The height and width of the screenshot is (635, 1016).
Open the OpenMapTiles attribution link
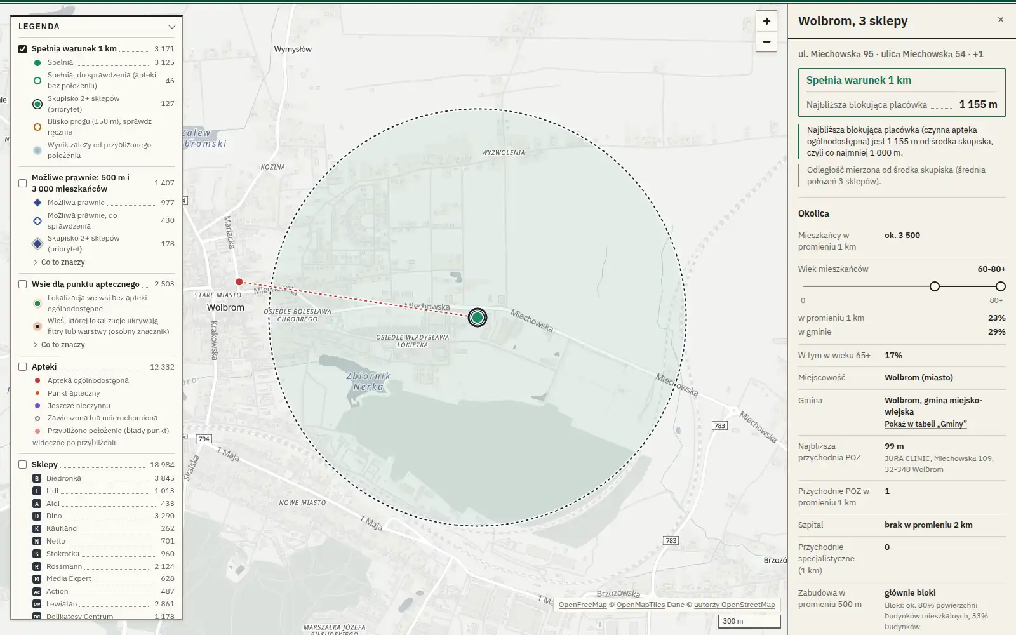tap(641, 605)
